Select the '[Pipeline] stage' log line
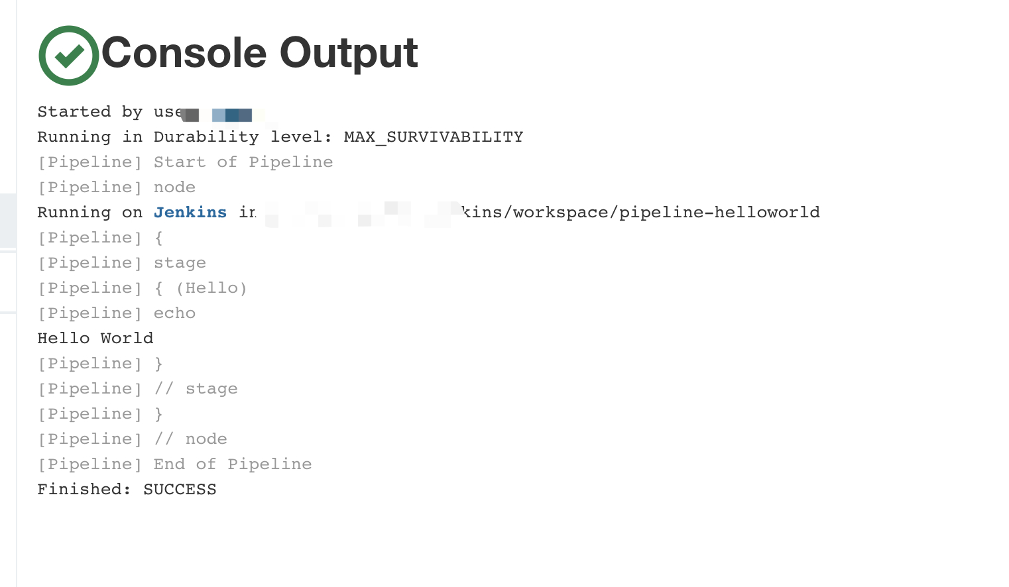 tap(121, 263)
